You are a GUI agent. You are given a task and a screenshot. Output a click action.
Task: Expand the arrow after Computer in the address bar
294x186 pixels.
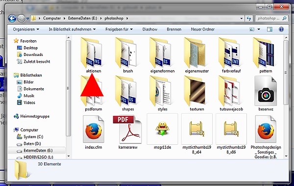pos(64,19)
